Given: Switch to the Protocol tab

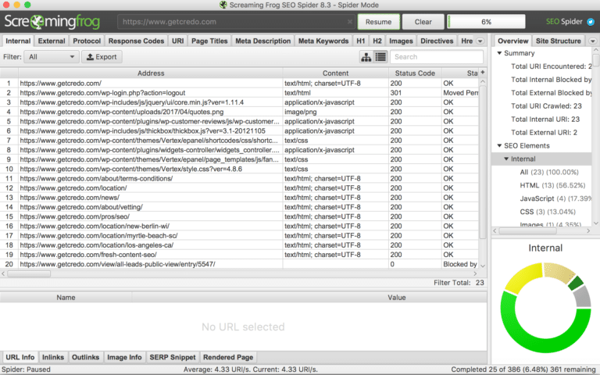Looking at the screenshot, I should point(87,41).
